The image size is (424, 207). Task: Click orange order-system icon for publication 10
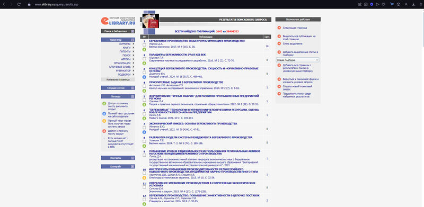[x=144, y=178]
